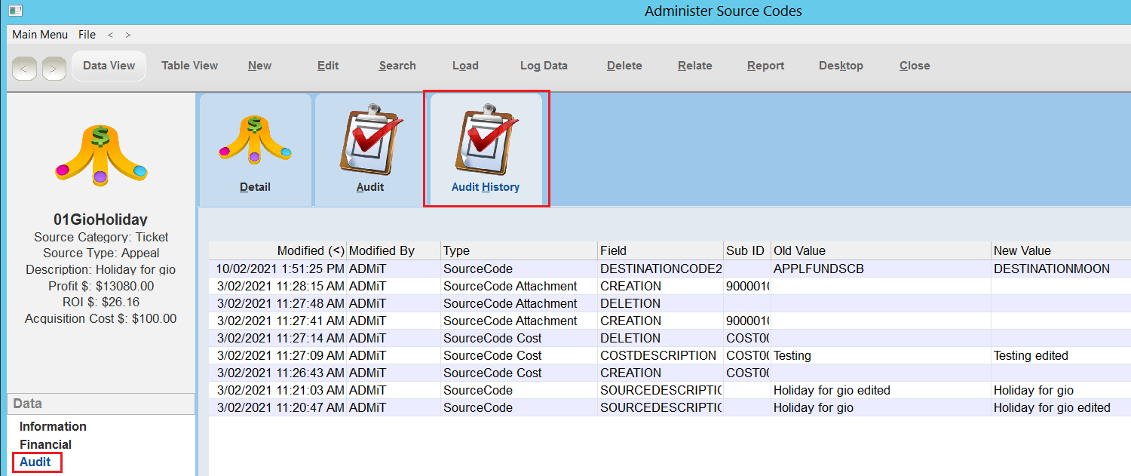
Task: Open the Audit History clipboard tab
Action: (486, 149)
